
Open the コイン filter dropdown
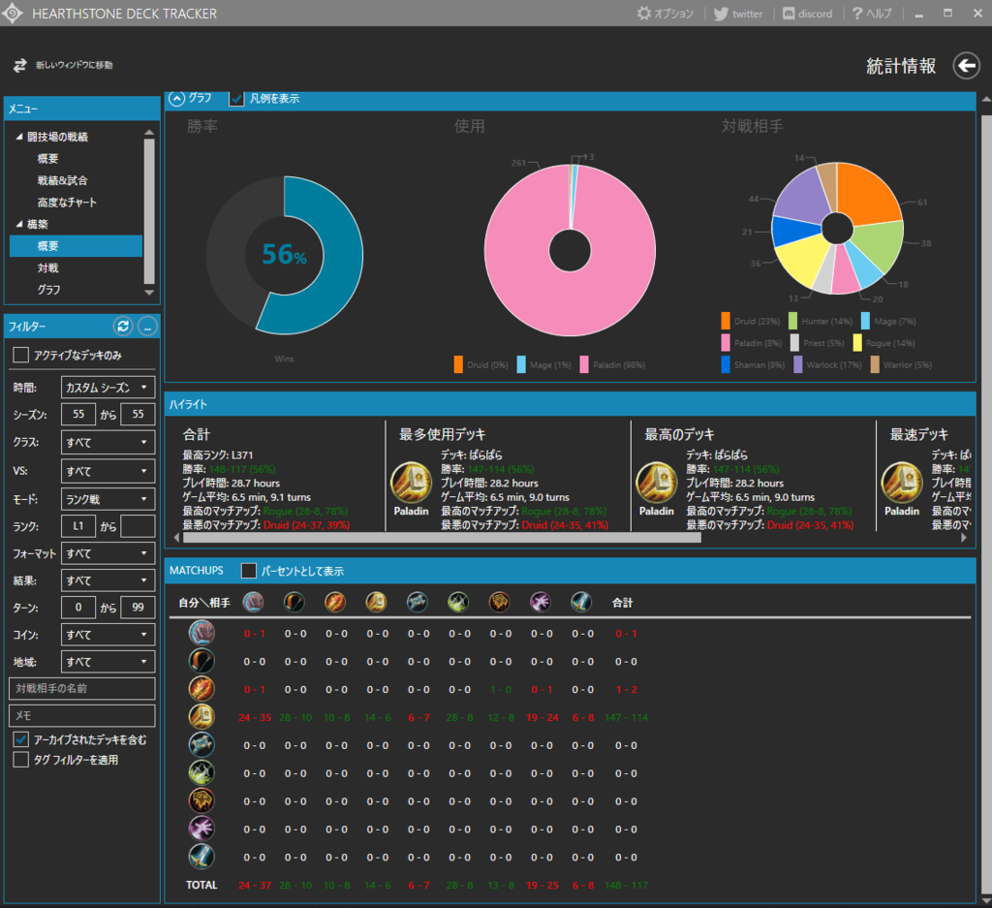[x=108, y=635]
